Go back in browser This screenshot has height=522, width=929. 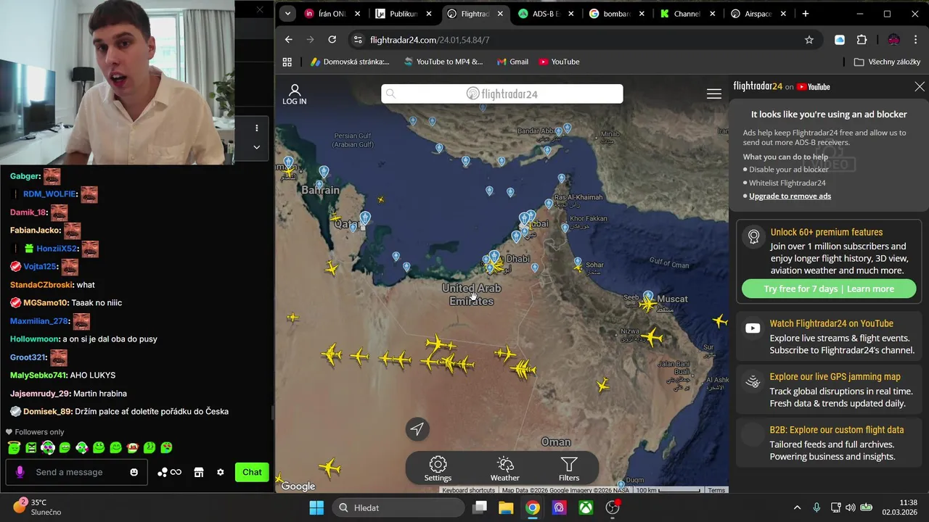[x=289, y=40]
